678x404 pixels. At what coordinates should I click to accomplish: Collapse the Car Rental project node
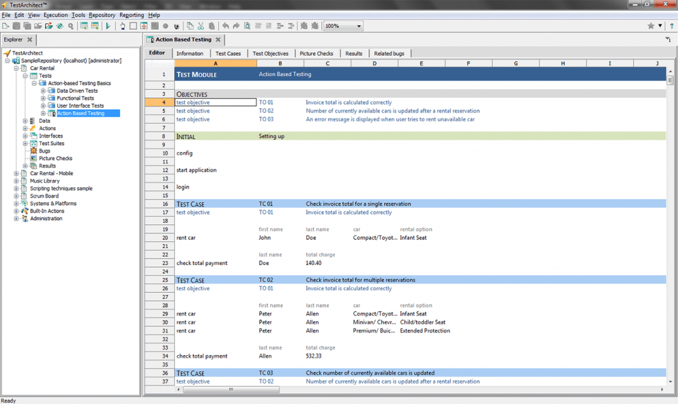pyautogui.click(x=16, y=68)
